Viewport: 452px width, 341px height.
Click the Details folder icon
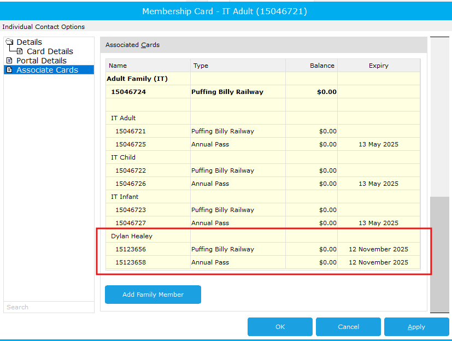point(9,42)
